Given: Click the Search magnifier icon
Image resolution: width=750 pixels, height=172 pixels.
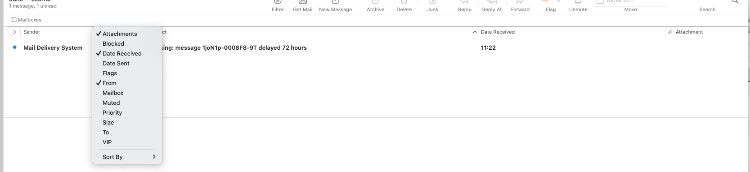Looking at the screenshot, I should (x=735, y=2).
